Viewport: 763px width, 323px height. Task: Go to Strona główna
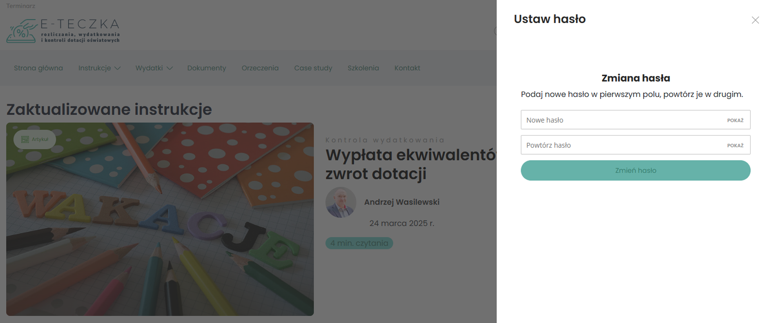(x=38, y=68)
